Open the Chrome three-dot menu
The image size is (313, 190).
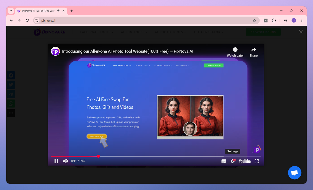point(302,20)
